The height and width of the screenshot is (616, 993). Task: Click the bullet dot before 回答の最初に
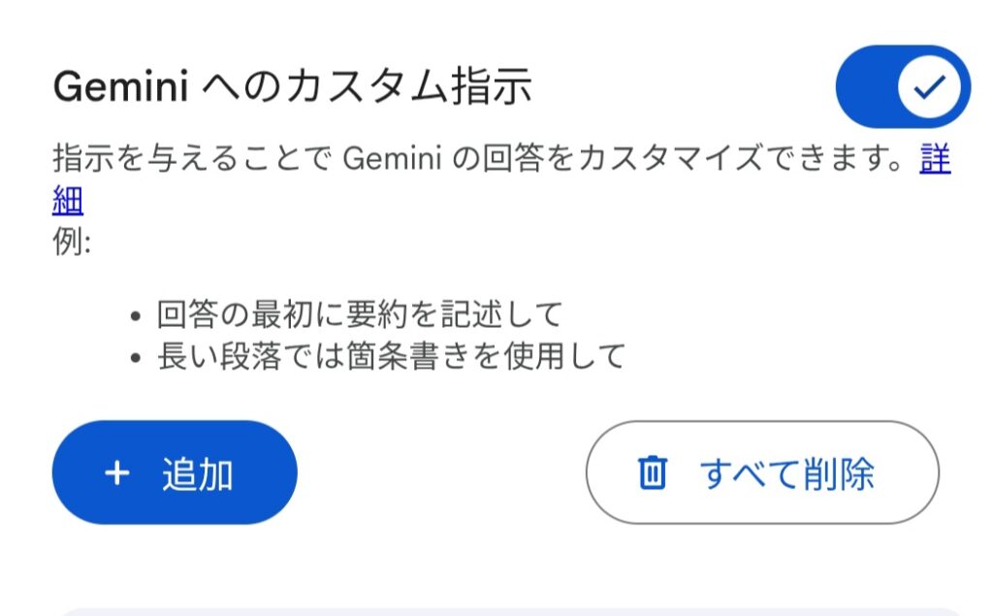136,315
